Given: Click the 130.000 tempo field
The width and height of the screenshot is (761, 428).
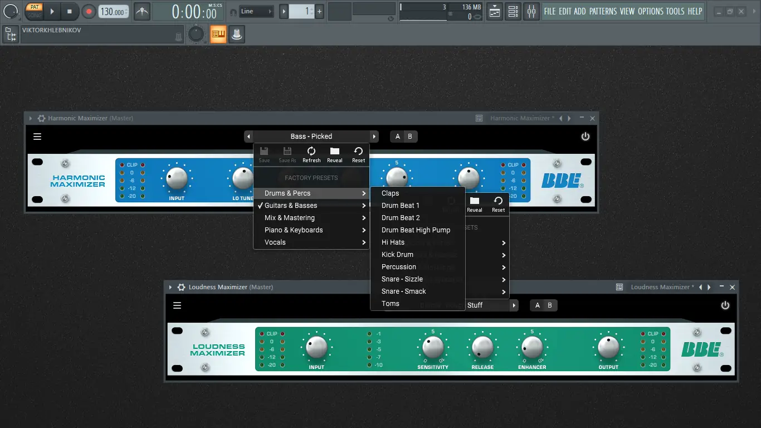Looking at the screenshot, I should (x=112, y=12).
